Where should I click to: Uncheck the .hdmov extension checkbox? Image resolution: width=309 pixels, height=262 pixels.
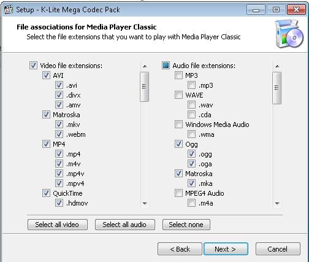[59, 203]
